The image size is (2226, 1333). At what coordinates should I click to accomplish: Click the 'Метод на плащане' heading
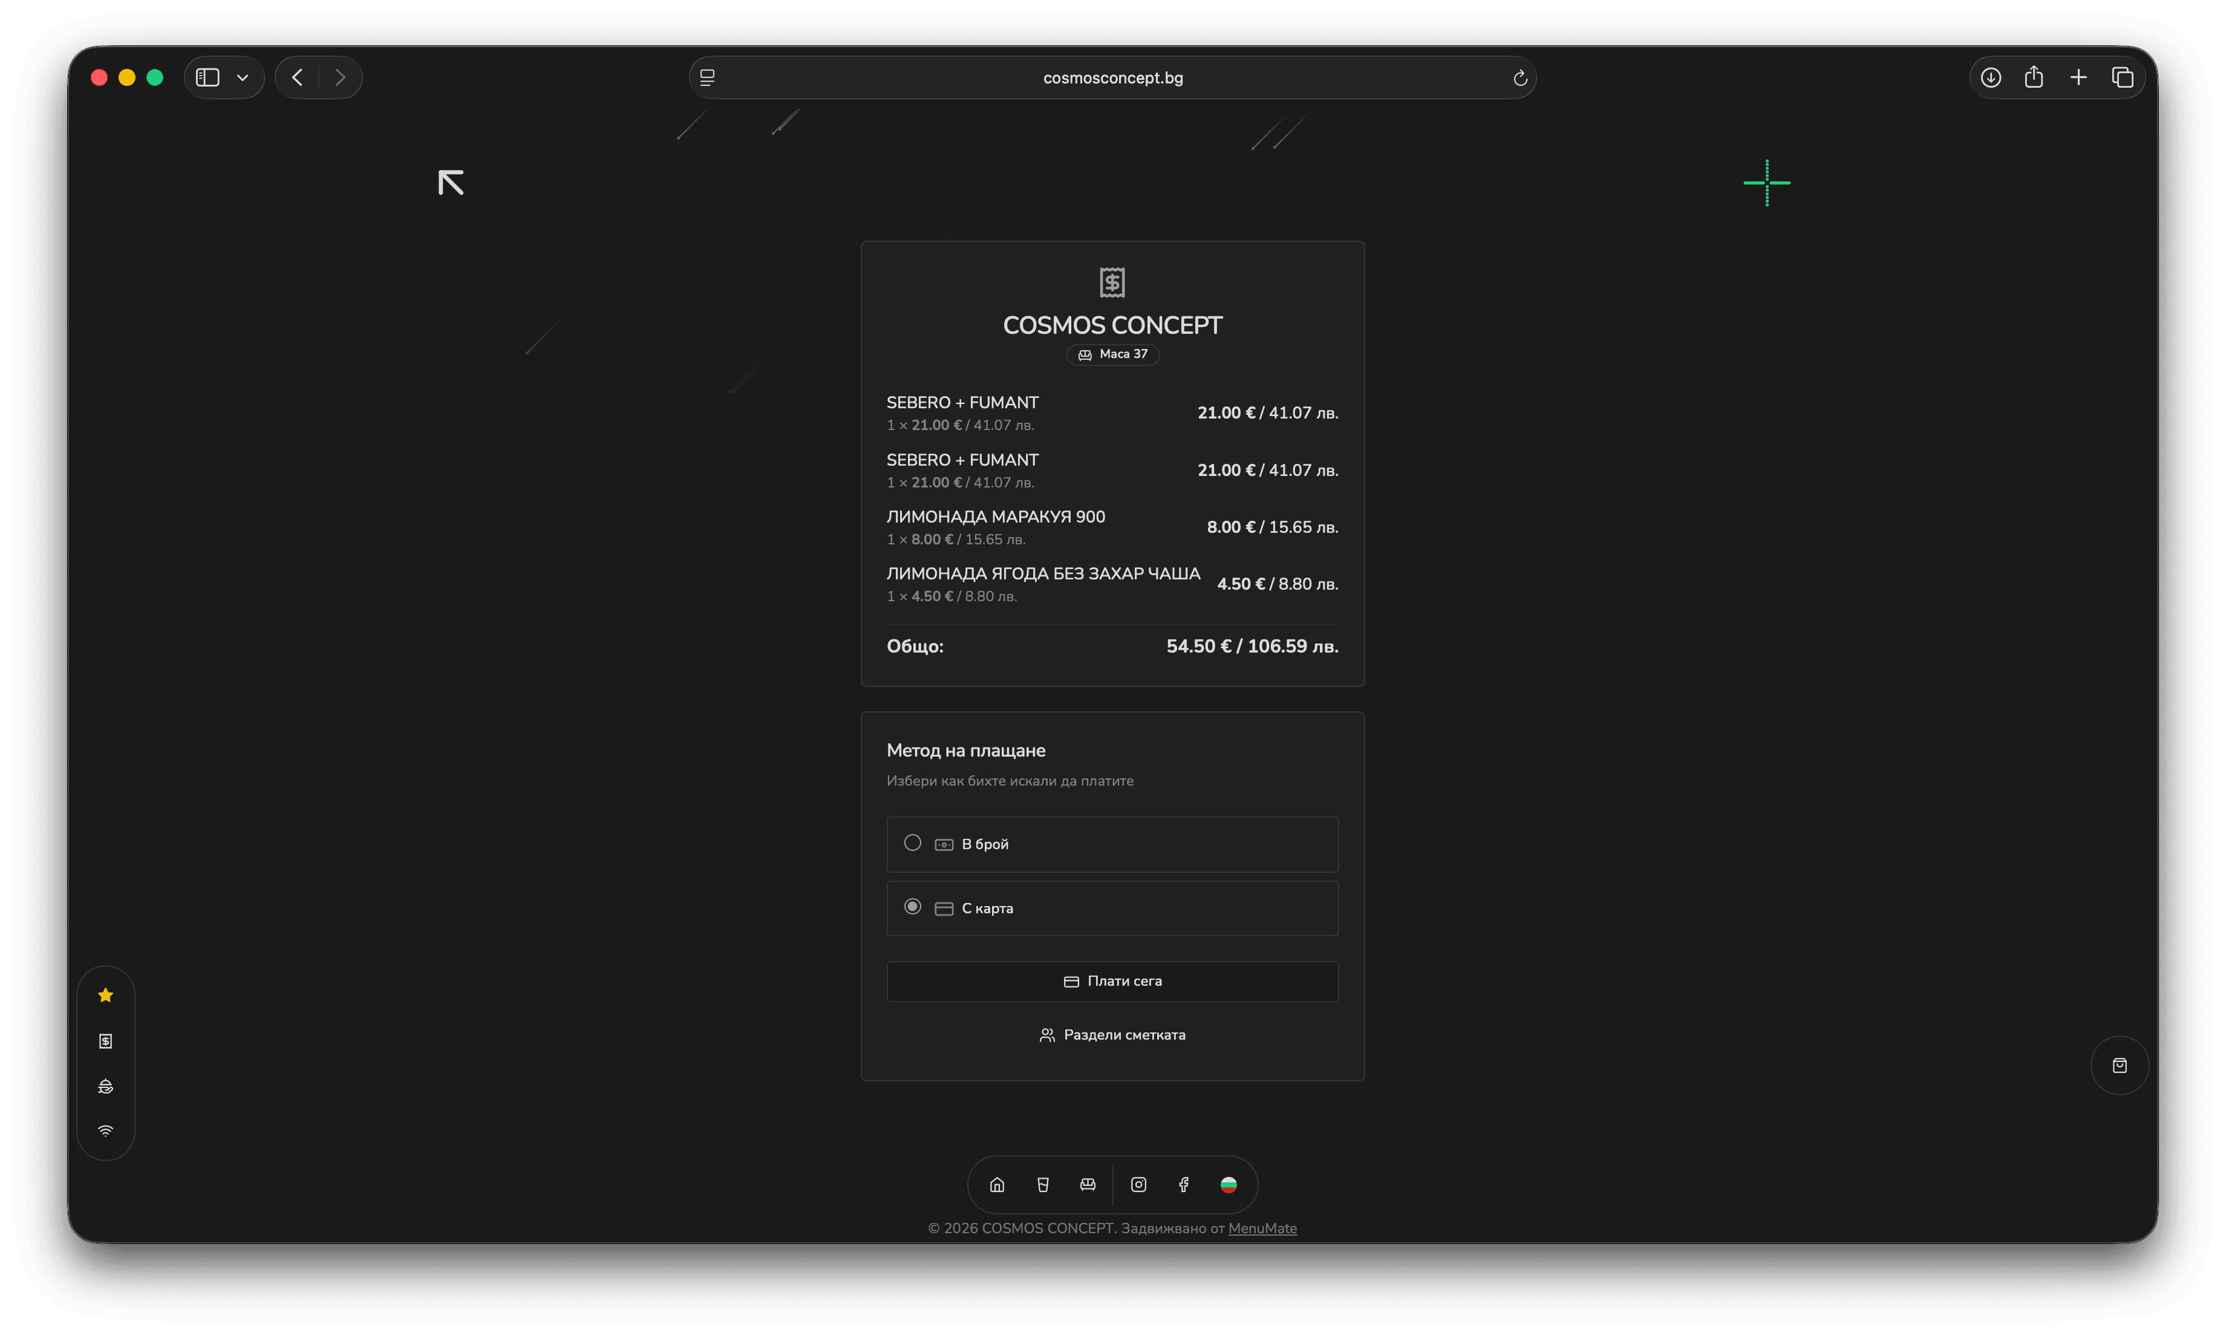pos(965,750)
